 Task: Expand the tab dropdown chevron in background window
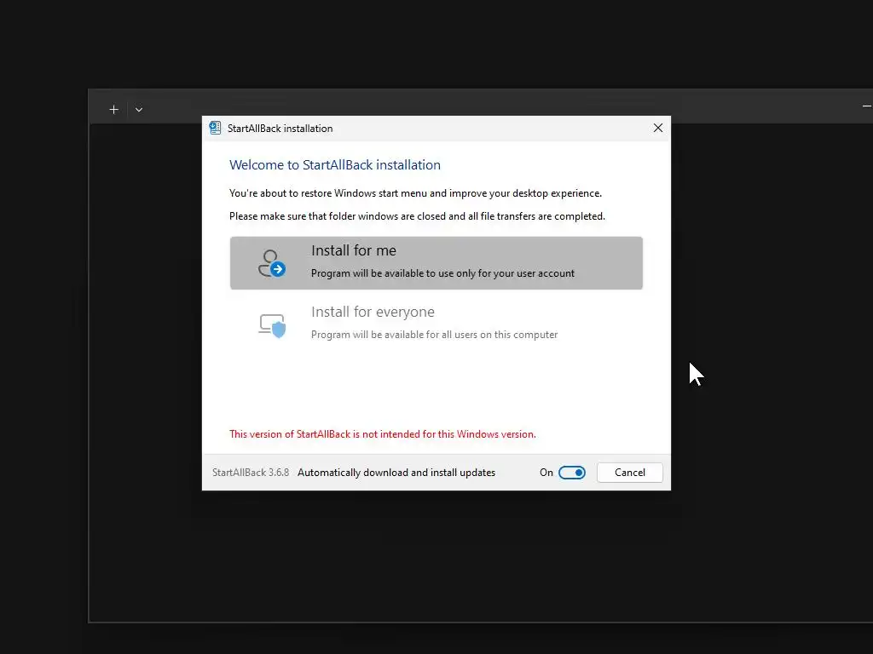coord(139,110)
